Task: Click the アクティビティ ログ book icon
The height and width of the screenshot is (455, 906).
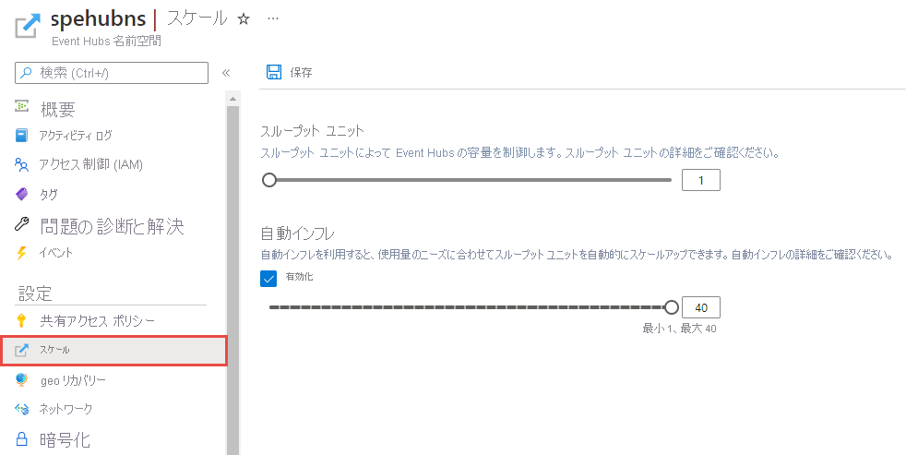Action: (22, 136)
